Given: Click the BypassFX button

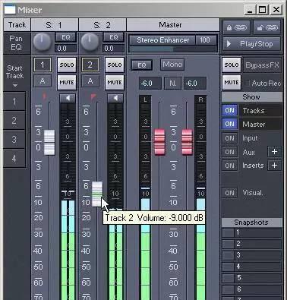Looking at the screenshot, I should pyautogui.click(x=262, y=65).
